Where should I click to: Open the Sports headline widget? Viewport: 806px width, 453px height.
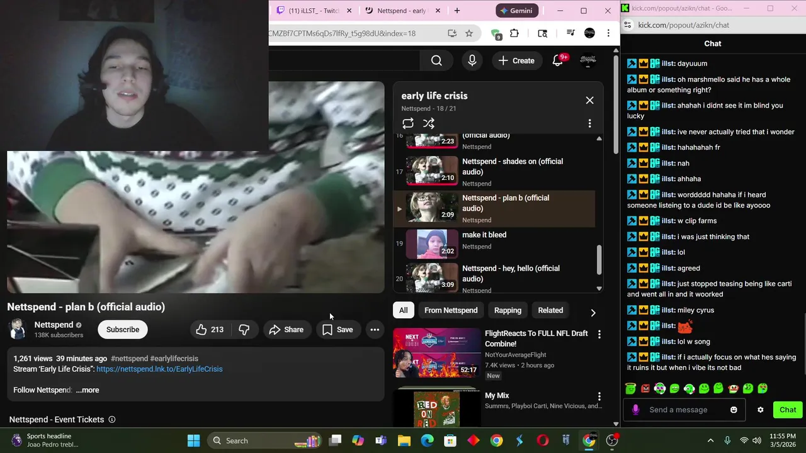(x=45, y=440)
